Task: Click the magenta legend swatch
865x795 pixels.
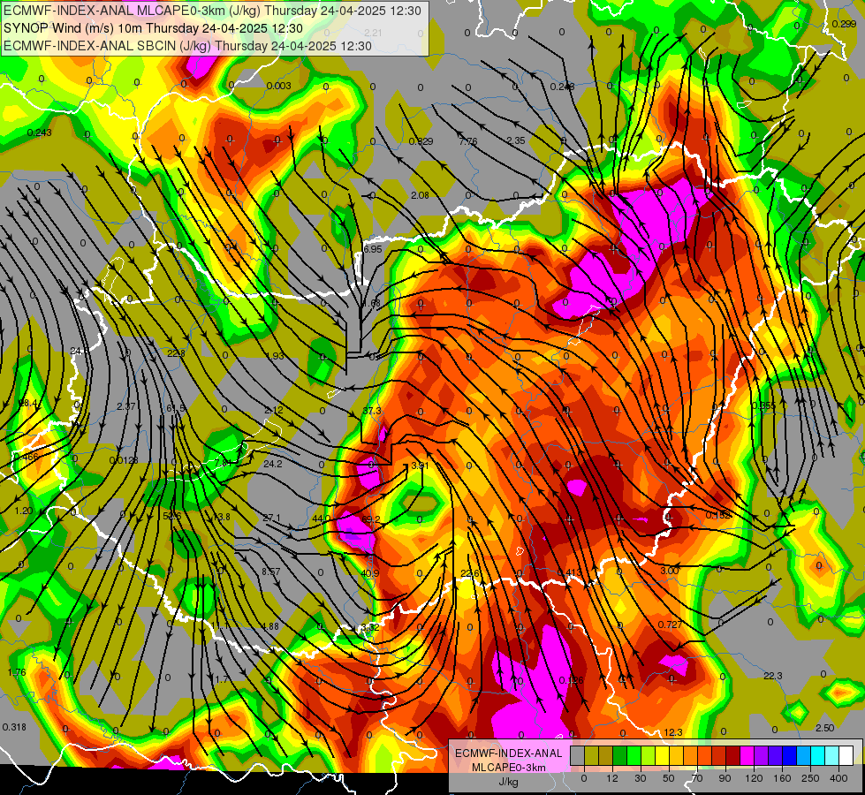Action: point(747,755)
